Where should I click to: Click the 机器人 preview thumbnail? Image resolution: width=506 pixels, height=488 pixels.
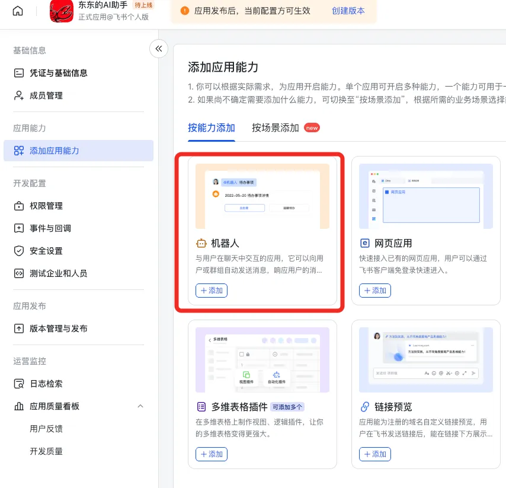click(x=262, y=196)
